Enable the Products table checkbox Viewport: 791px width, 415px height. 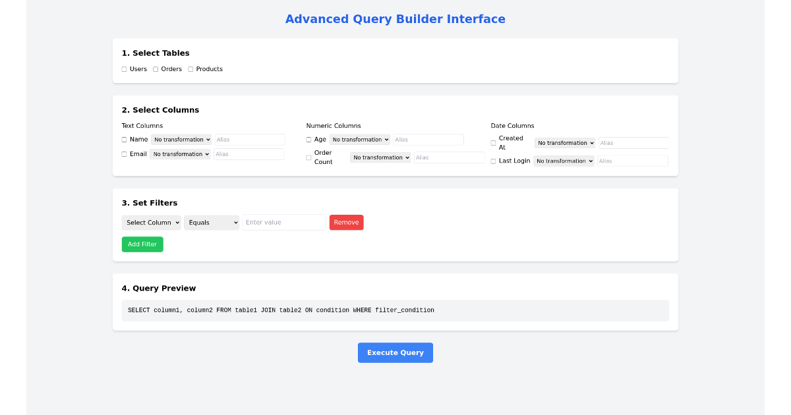[x=190, y=69]
